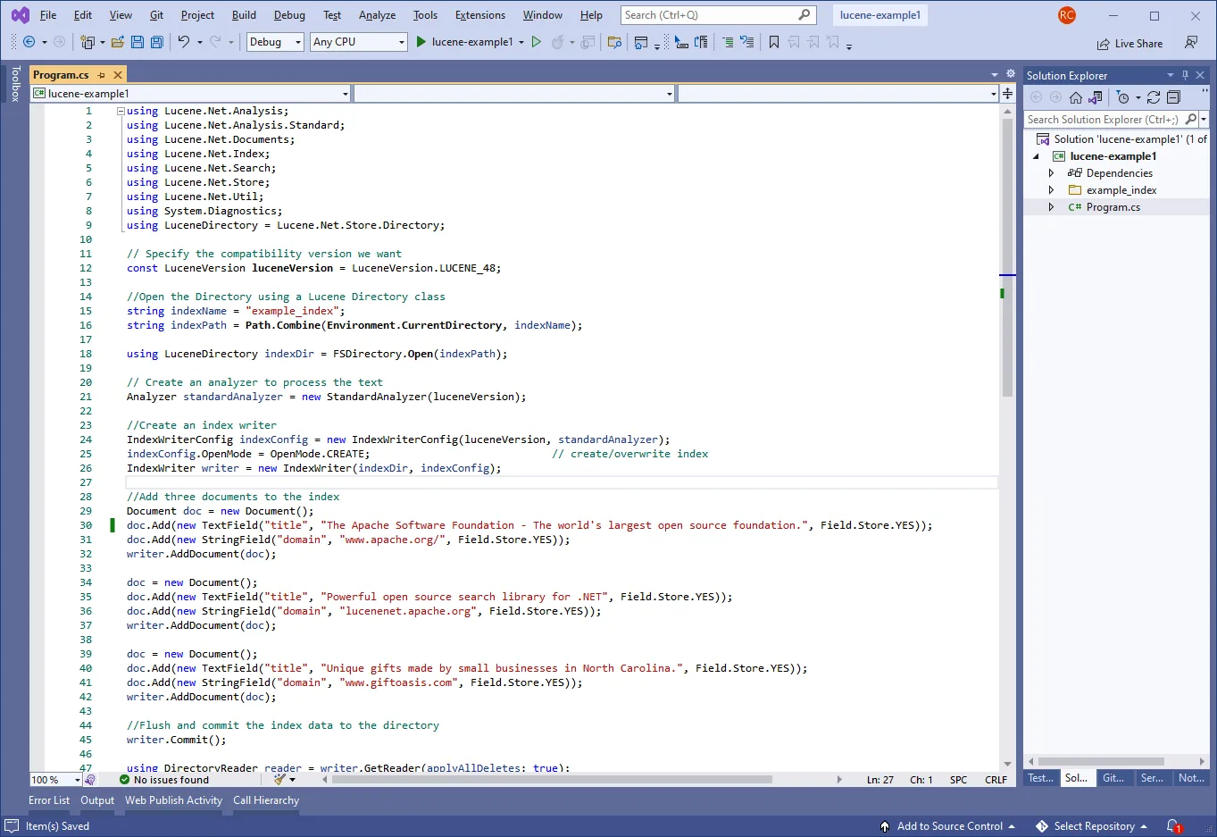Screen dimensions: 1217x837
Task: Expand the example_index folder node
Action: pos(1051,190)
